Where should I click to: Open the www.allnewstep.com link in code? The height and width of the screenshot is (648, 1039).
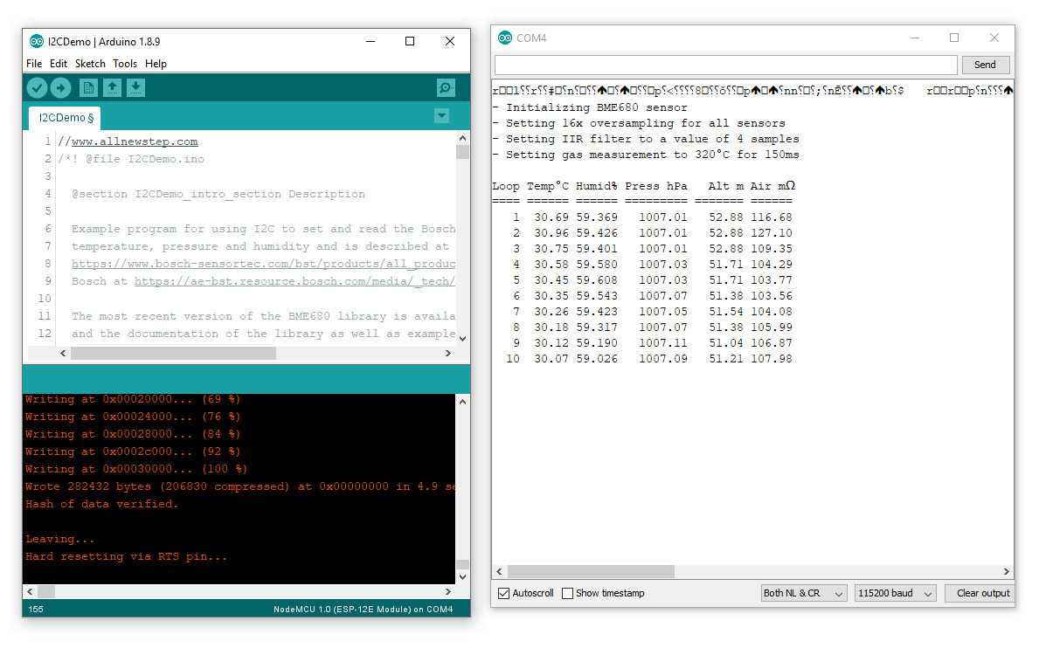(135, 141)
